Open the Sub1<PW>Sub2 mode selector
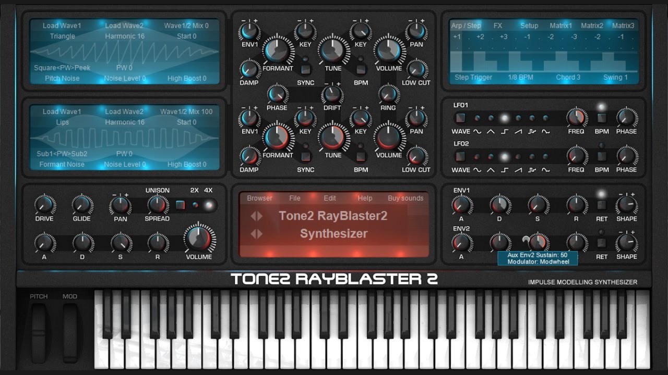The width and height of the screenshot is (668, 375). 62,154
